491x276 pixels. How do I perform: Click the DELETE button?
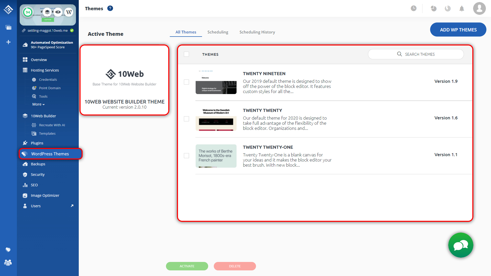point(235,266)
